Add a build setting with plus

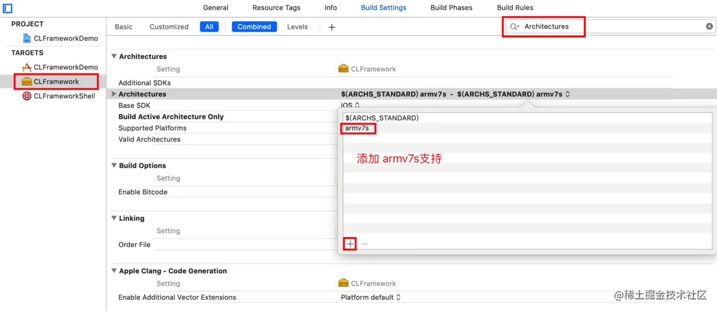tap(331, 27)
